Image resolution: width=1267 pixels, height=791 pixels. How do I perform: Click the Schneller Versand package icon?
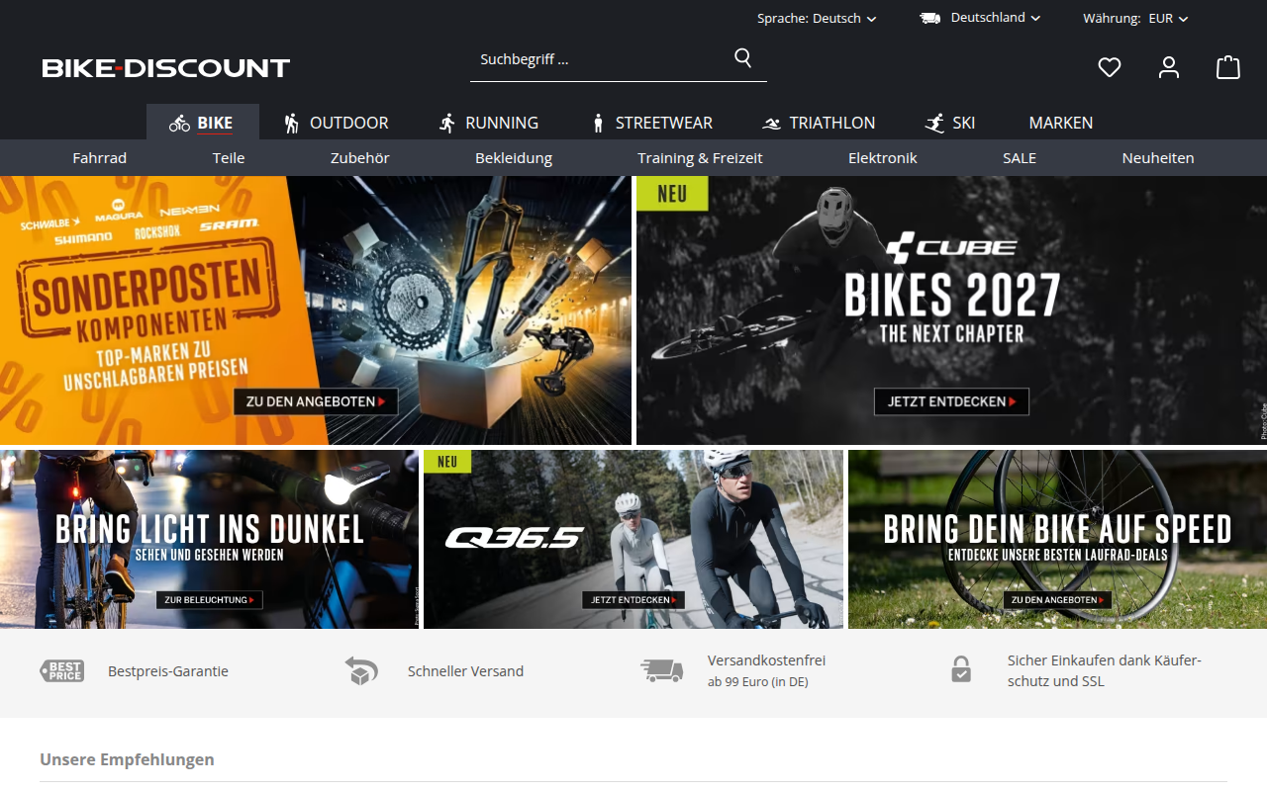point(361,670)
